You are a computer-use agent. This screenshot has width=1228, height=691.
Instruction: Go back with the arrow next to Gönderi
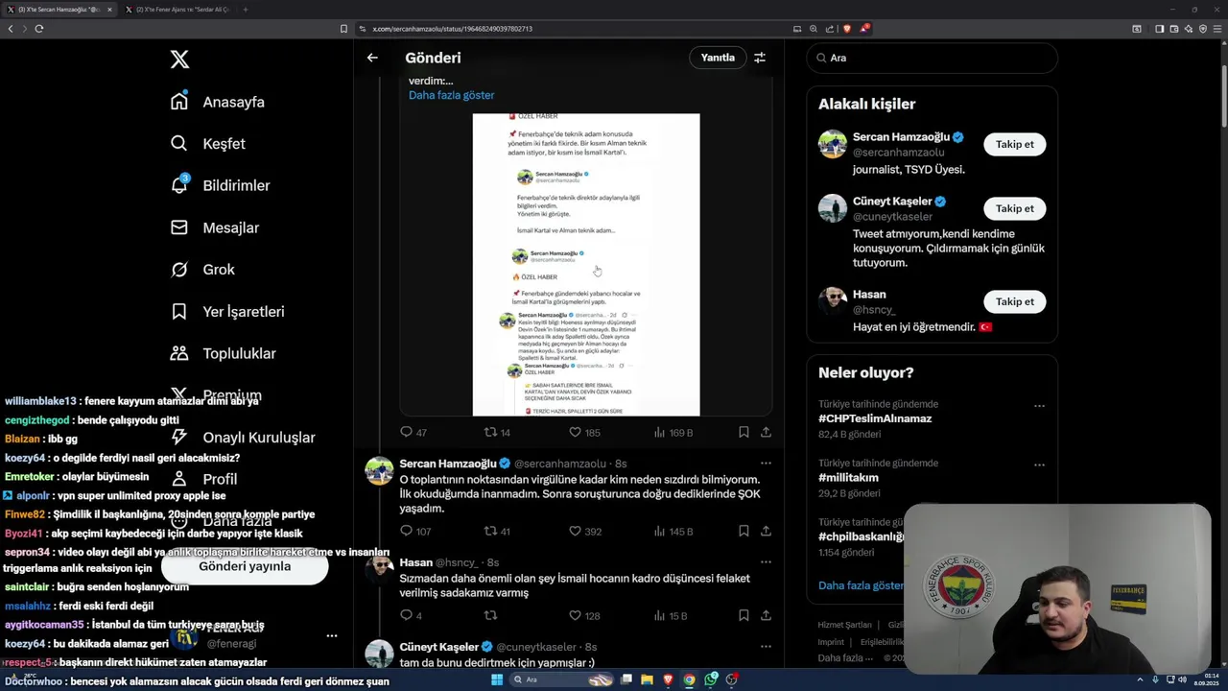[372, 58]
